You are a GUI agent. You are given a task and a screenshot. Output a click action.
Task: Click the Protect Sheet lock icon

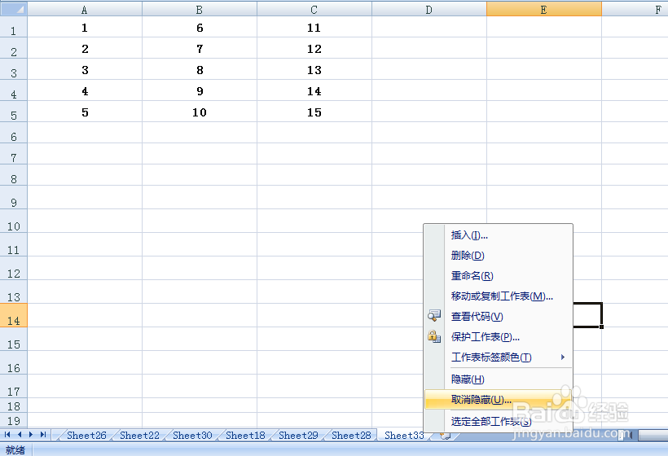click(434, 336)
